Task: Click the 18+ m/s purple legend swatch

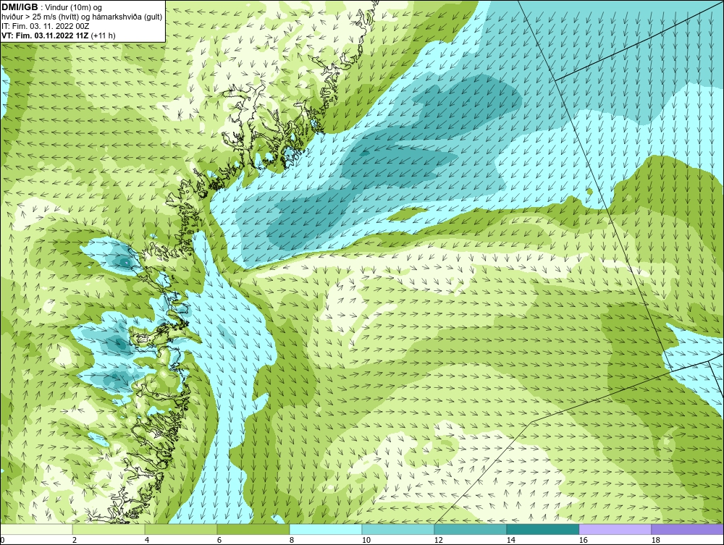Action: (x=687, y=529)
